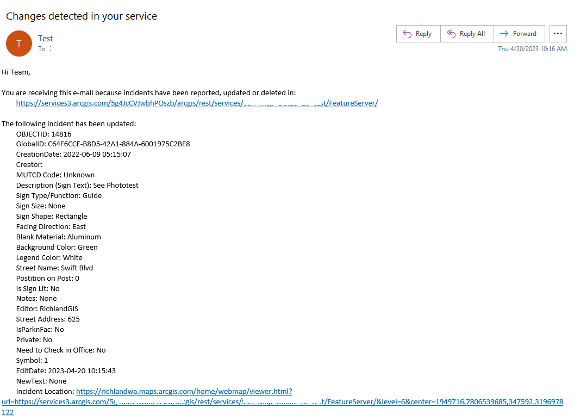
Task: Open the More actions ellipsis menu
Action: point(558,34)
